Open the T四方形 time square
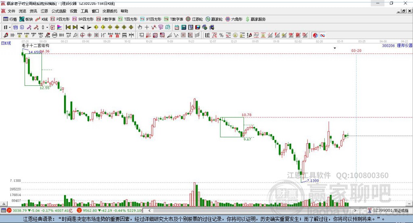413x223 pixels. coord(128,19)
